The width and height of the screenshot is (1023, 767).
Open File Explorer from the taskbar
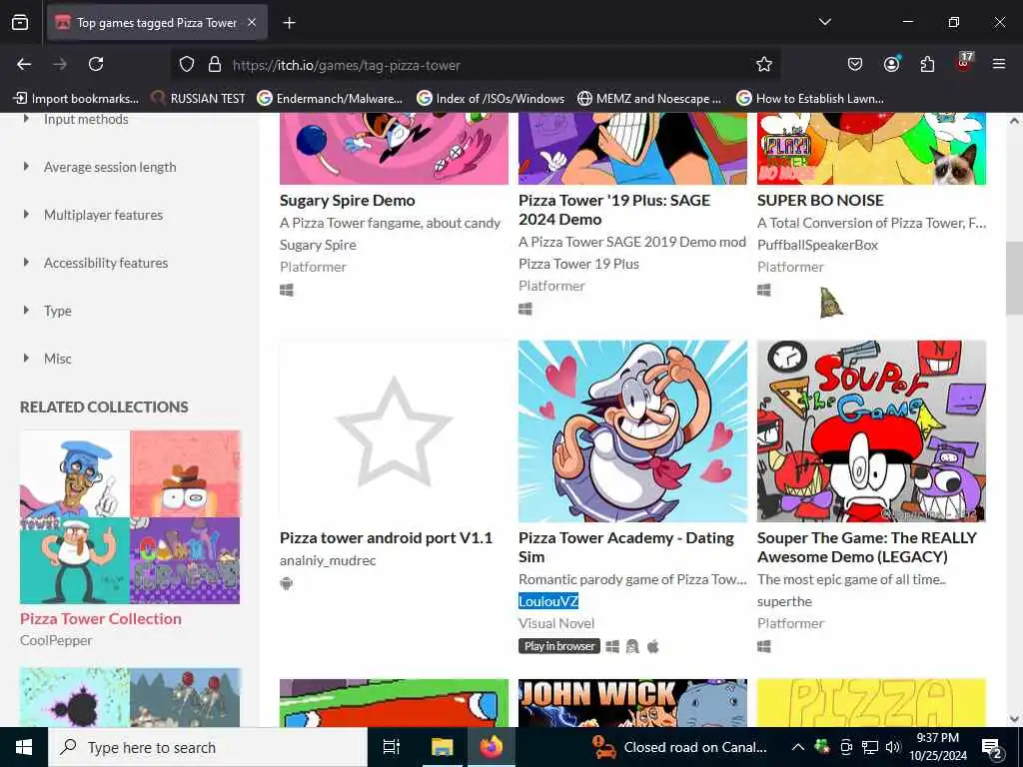coord(443,747)
